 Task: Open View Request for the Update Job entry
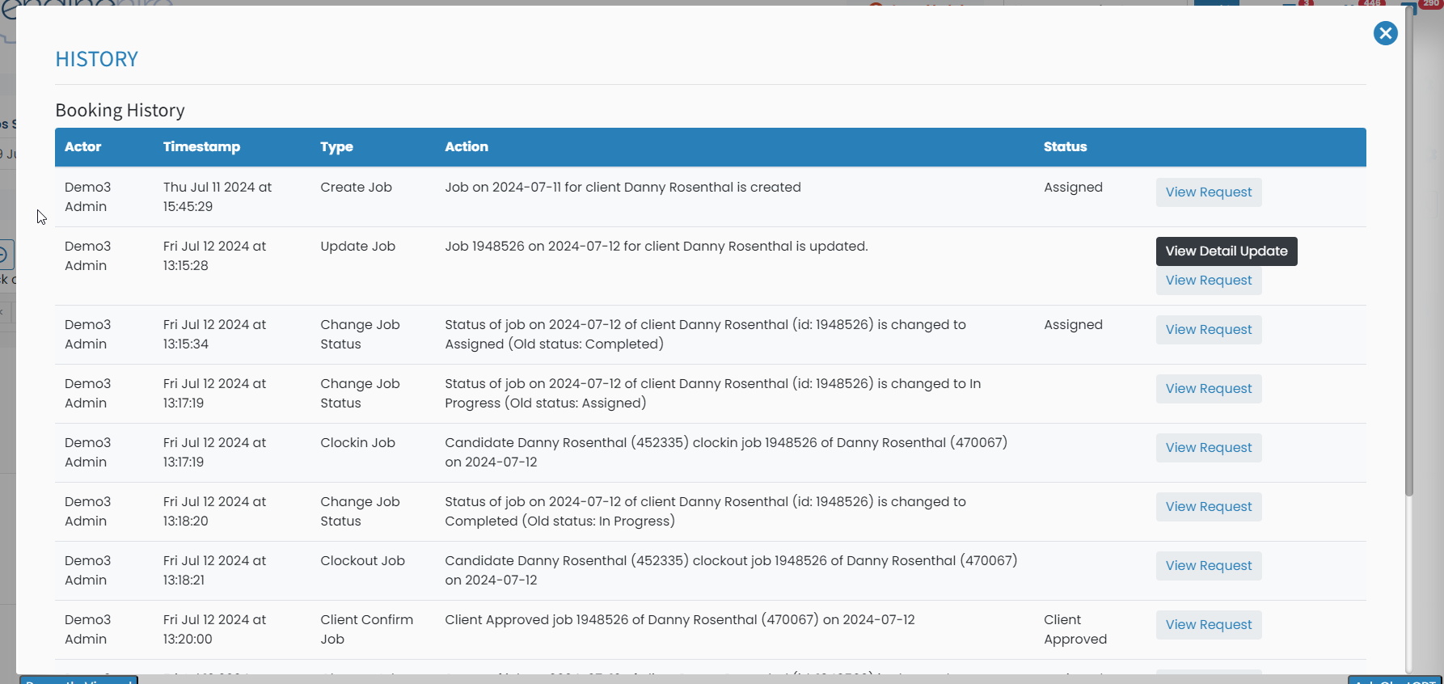click(x=1208, y=281)
